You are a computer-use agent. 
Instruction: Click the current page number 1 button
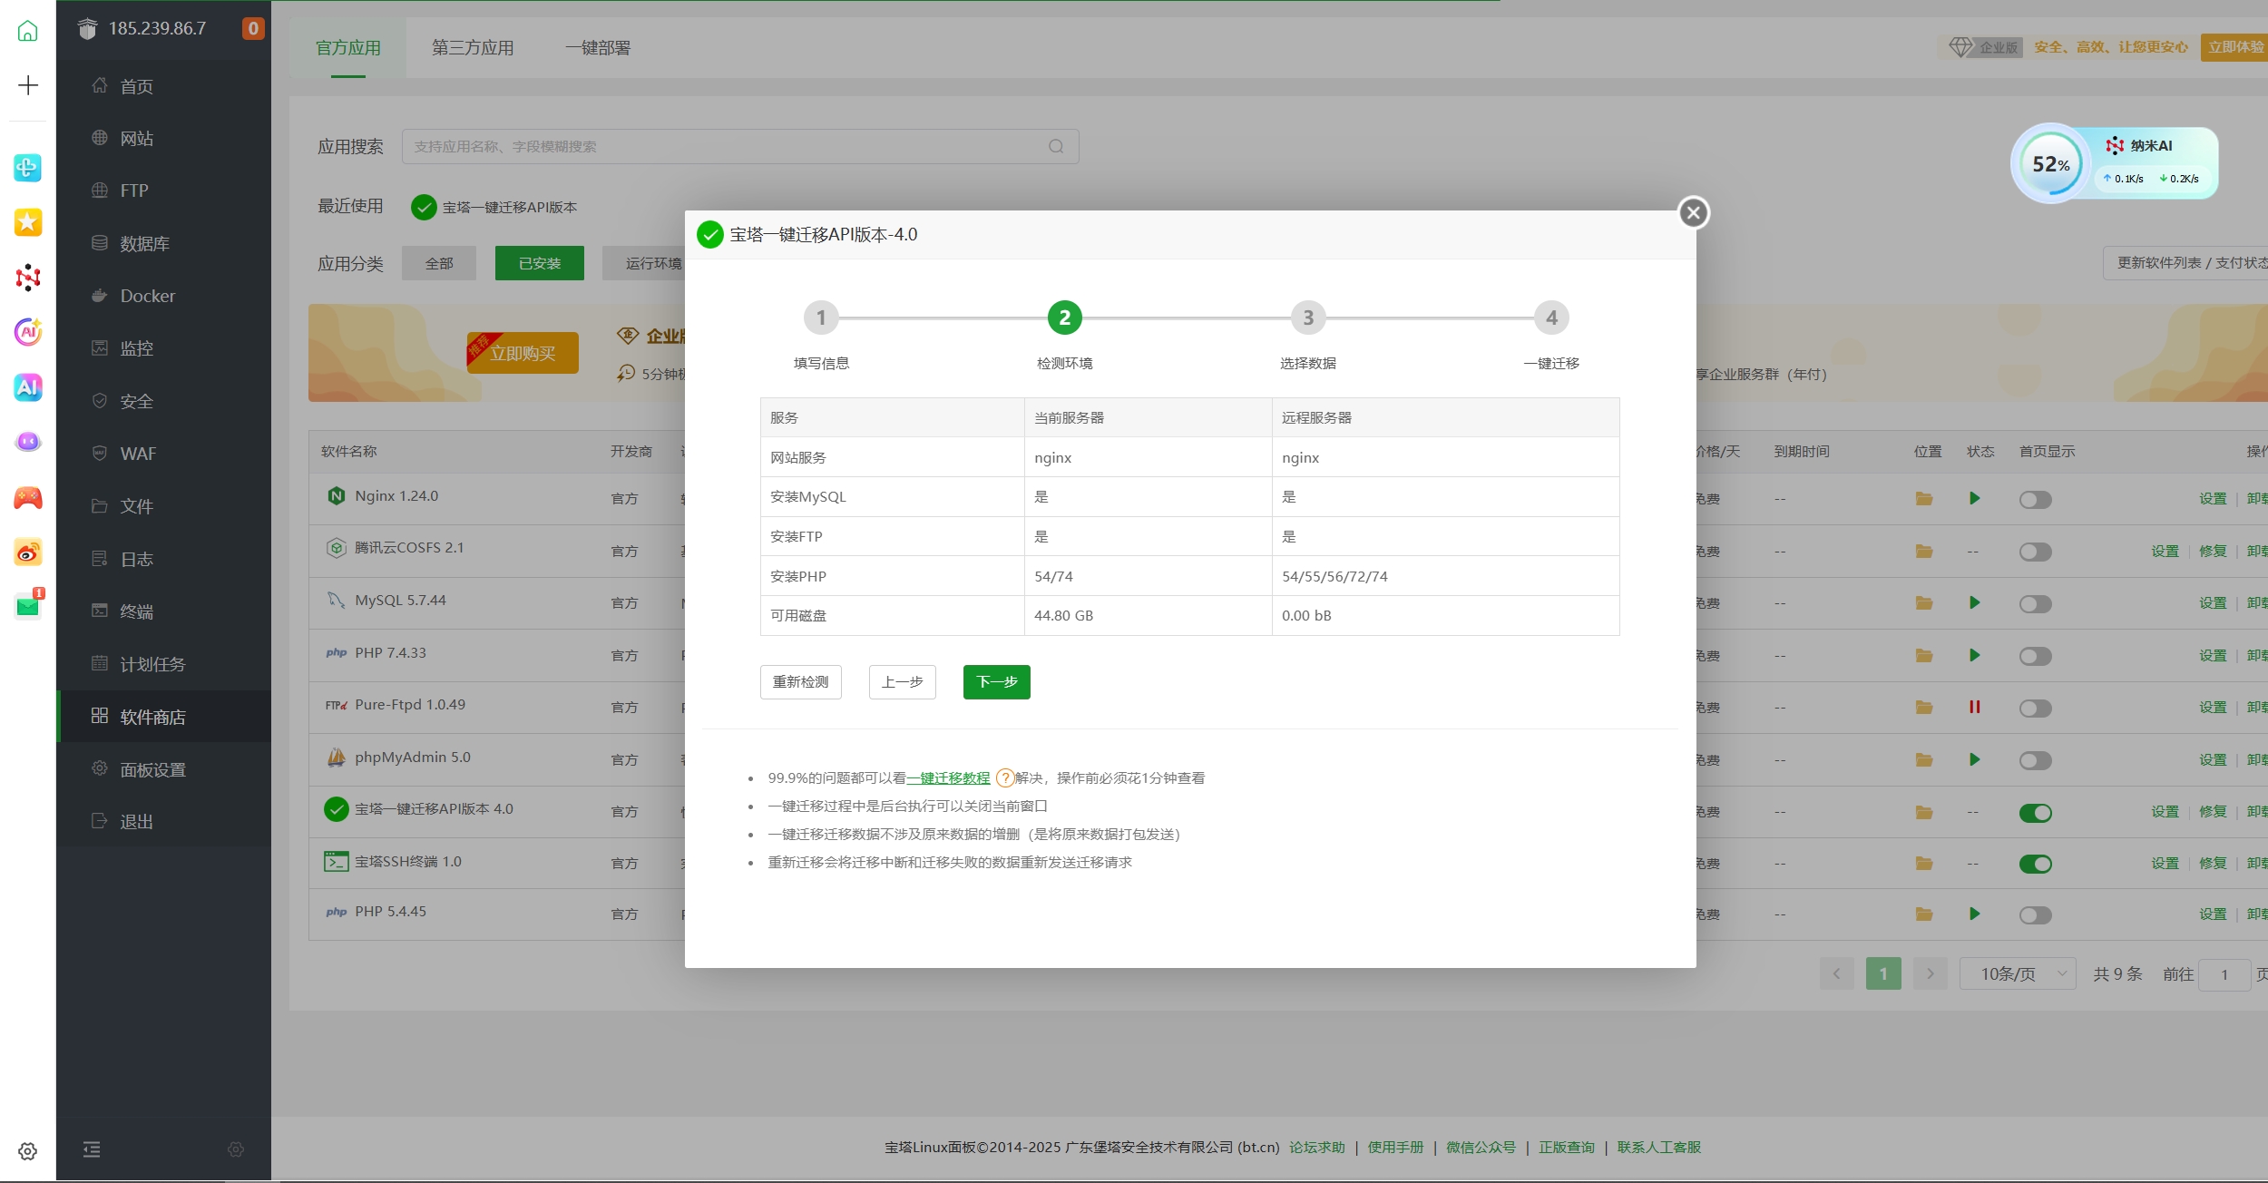pos(1883,973)
